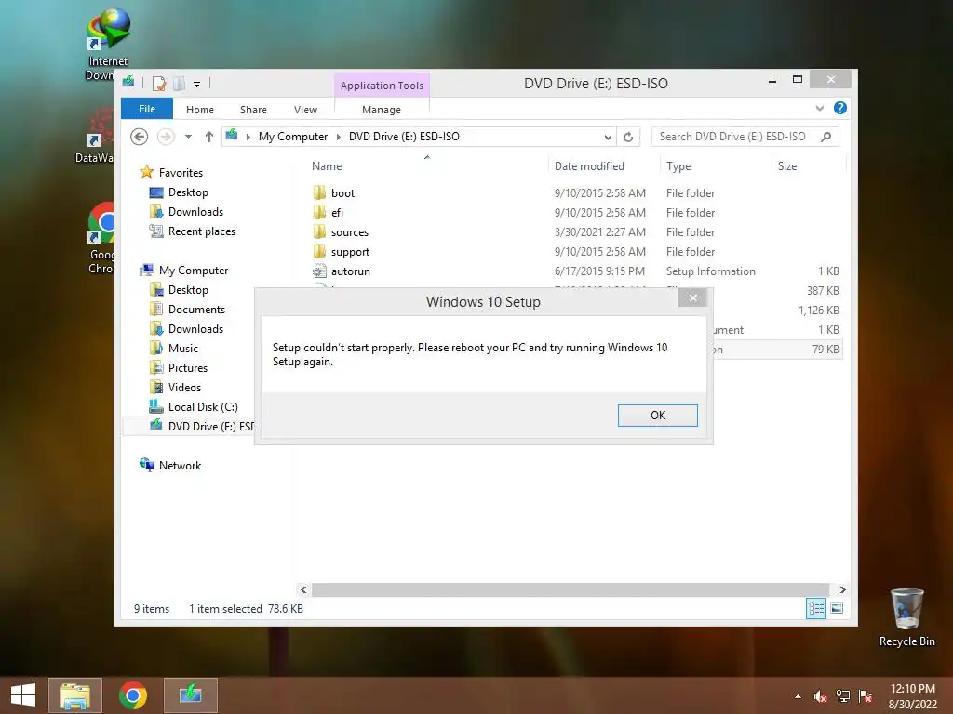Launch Google Chrome from the taskbar
This screenshot has width=953, height=714.
pyautogui.click(x=133, y=695)
